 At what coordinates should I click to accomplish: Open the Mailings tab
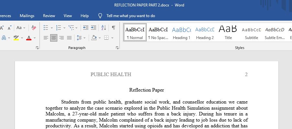pos(27,16)
